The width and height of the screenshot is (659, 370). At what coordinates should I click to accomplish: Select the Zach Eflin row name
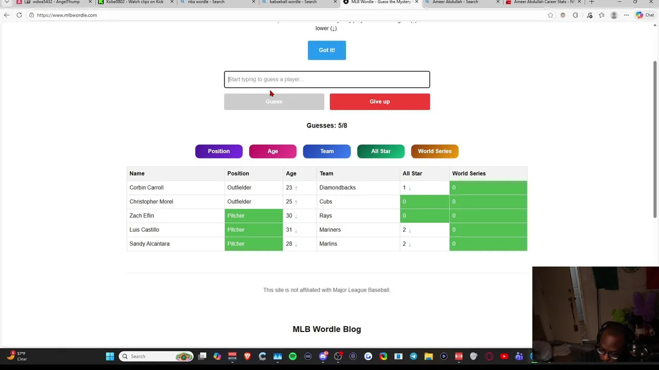point(142,216)
